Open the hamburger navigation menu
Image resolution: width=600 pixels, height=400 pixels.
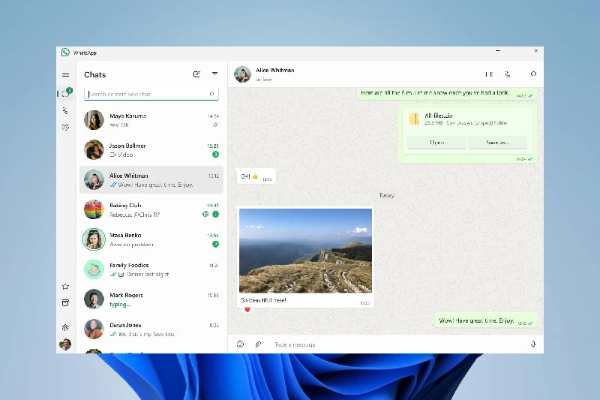(65, 75)
